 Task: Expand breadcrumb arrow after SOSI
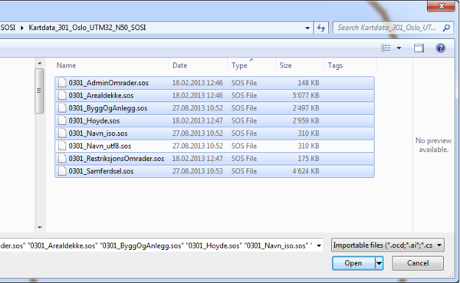pyautogui.click(x=22, y=28)
